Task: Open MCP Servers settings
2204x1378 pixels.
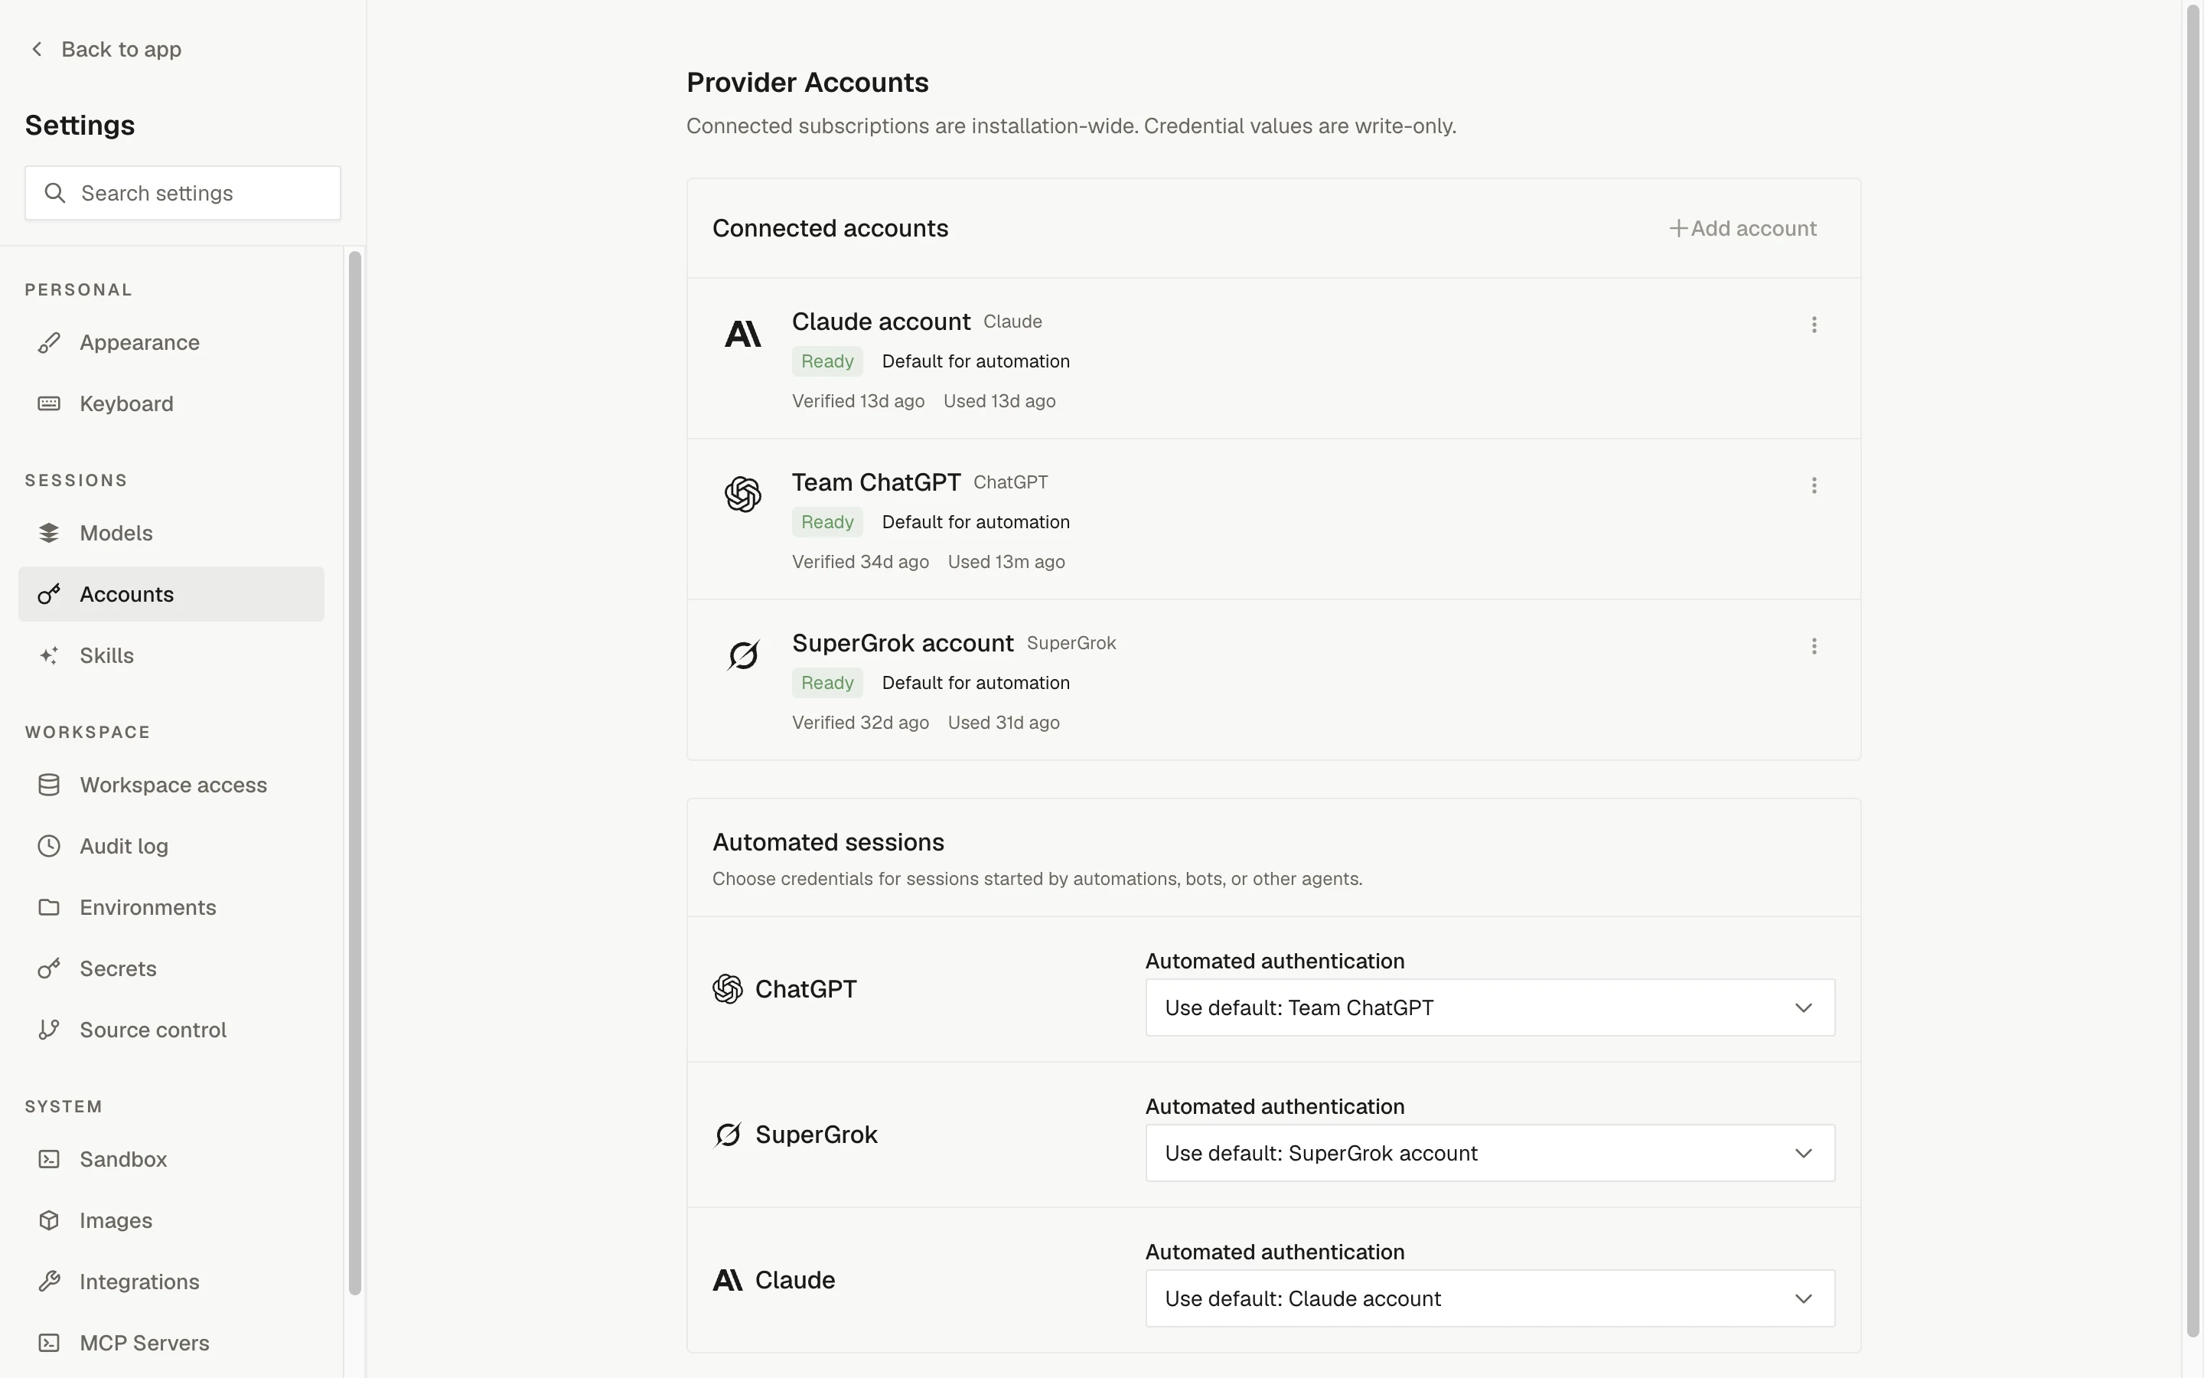Action: [171, 1343]
